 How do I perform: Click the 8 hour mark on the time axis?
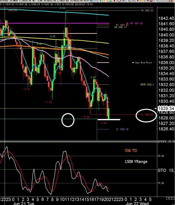coord(52,199)
